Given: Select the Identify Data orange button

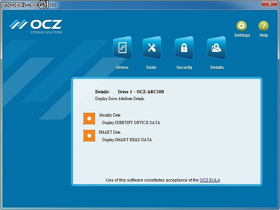Looking at the screenshot, I should [x=89, y=119].
